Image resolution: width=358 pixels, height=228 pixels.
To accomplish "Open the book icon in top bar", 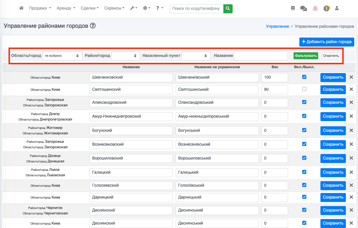I will tap(293, 8).
